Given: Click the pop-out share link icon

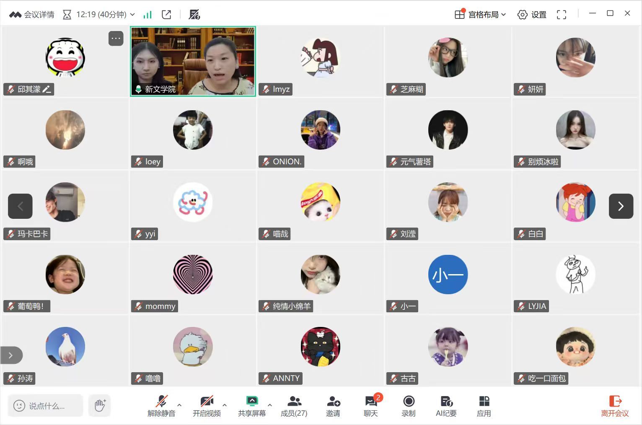Looking at the screenshot, I should 166,15.
